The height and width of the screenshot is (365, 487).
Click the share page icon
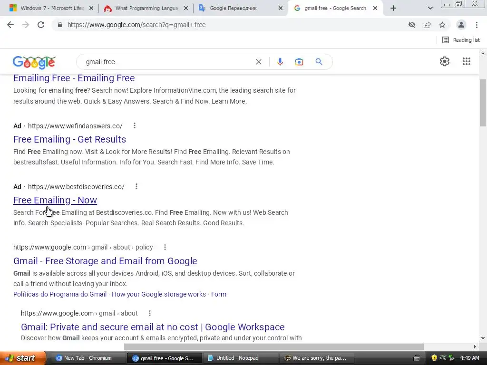(x=427, y=25)
